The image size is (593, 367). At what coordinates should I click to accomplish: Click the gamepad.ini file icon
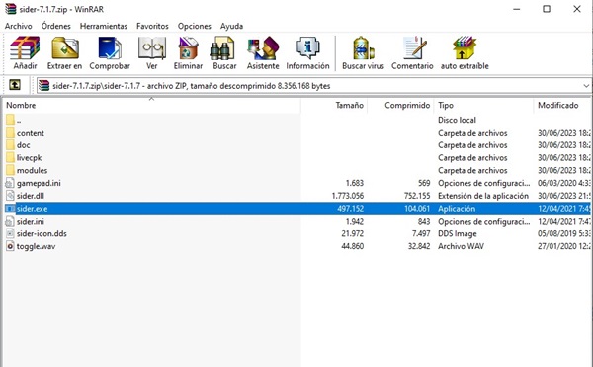click(10, 183)
